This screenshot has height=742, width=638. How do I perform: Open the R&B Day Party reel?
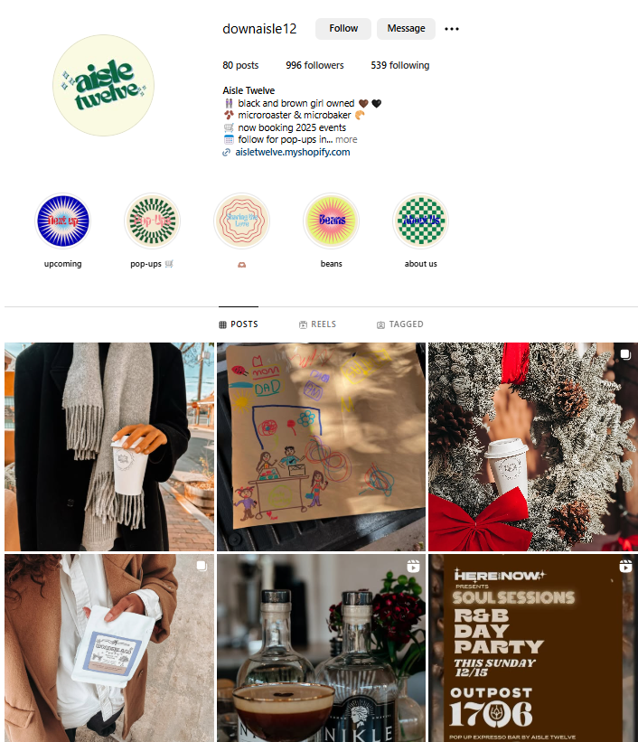pos(533,648)
